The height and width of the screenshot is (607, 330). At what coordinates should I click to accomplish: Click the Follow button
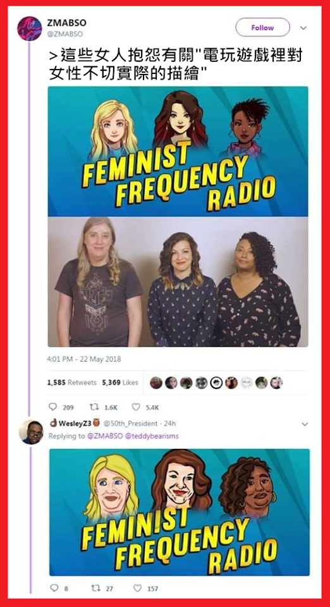pyautogui.click(x=262, y=27)
